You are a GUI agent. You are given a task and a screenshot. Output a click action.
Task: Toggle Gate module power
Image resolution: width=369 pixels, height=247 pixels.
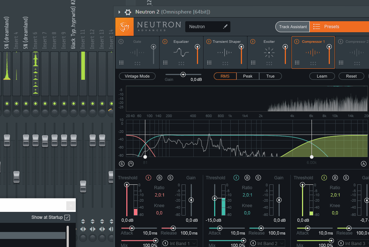pyautogui.click(x=121, y=42)
